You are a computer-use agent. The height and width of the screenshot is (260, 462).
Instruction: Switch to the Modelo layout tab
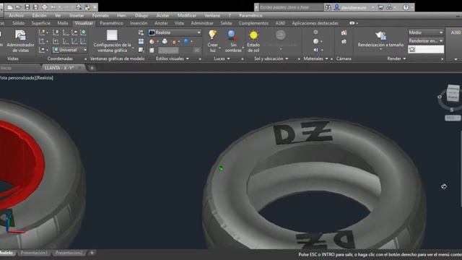6,253
